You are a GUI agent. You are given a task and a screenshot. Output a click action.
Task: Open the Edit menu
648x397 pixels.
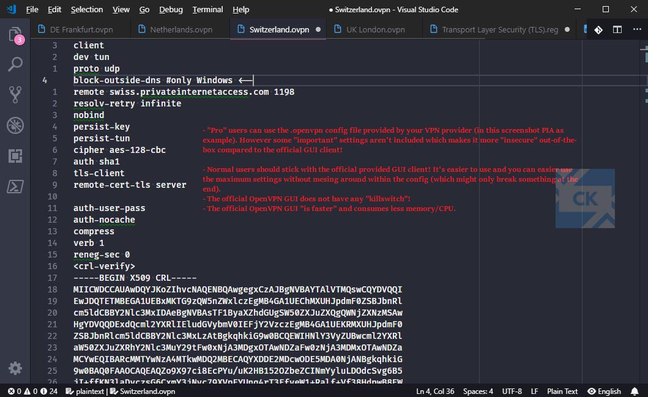click(54, 10)
